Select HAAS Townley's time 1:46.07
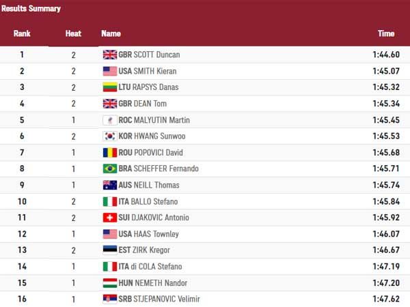Image resolution: width=410 pixels, height=307 pixels. tap(385, 234)
